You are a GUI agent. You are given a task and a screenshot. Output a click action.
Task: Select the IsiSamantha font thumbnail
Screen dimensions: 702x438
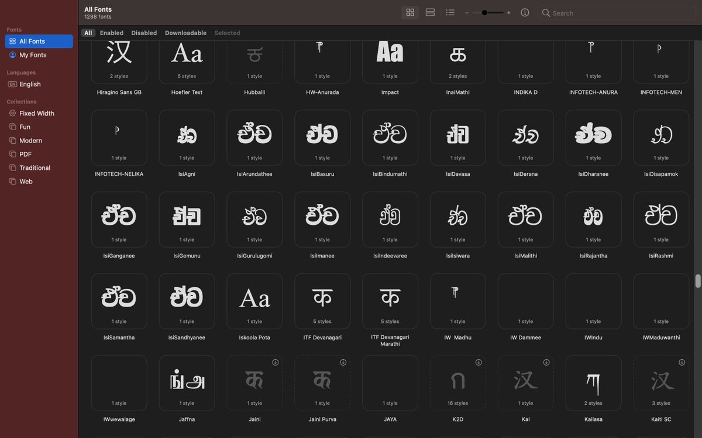(x=119, y=301)
